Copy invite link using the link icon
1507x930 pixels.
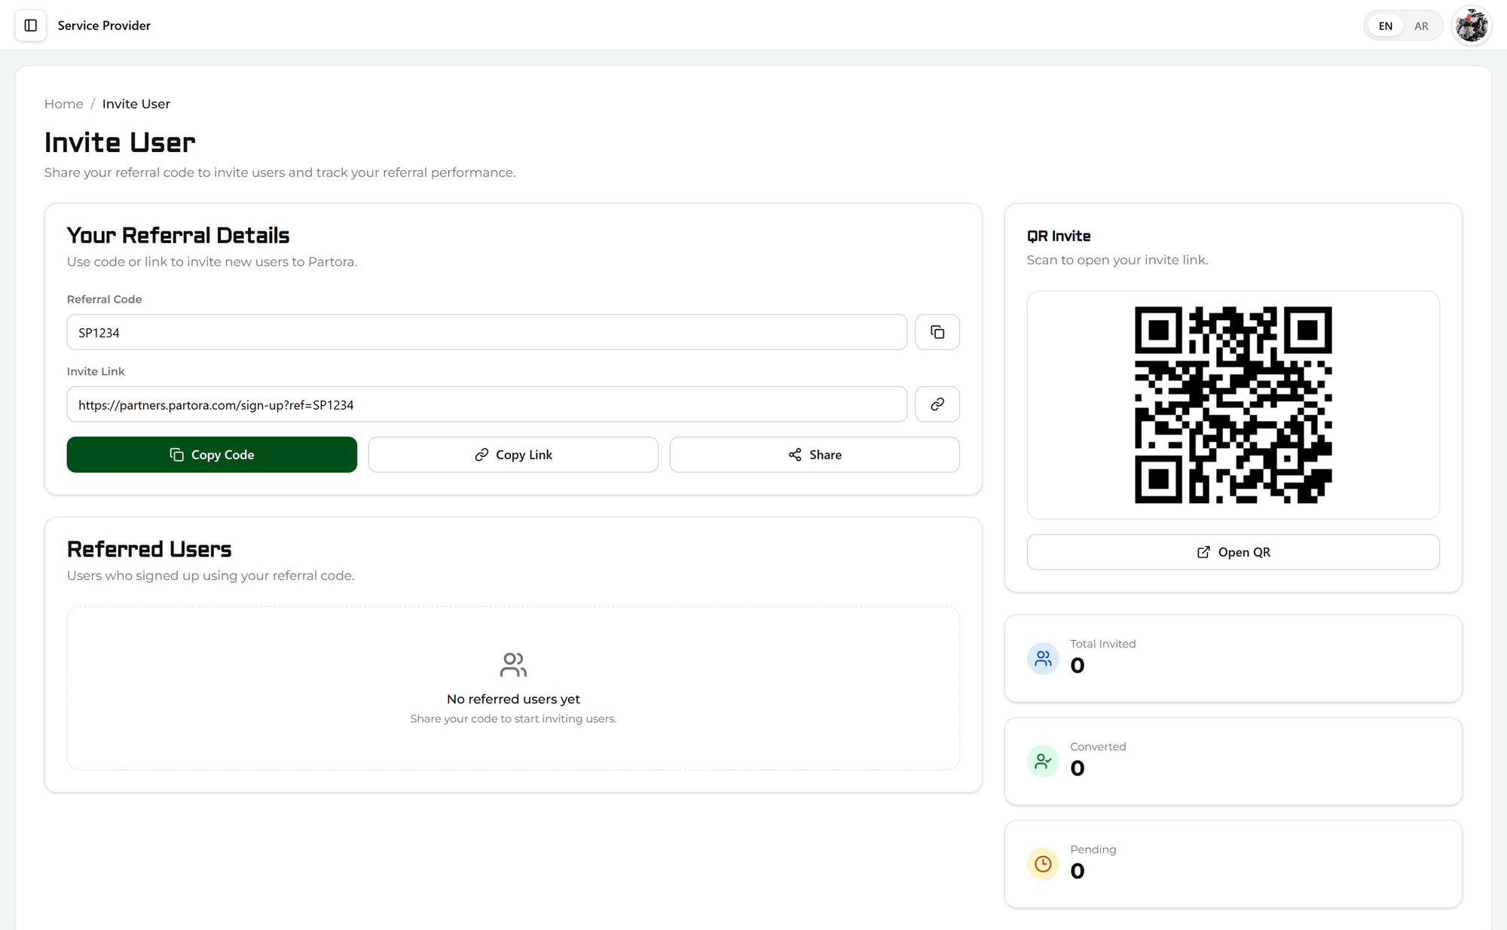pyautogui.click(x=937, y=404)
